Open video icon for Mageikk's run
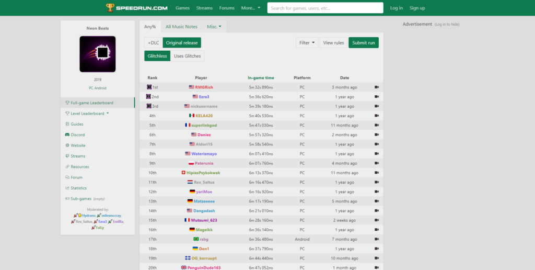 coord(377,230)
